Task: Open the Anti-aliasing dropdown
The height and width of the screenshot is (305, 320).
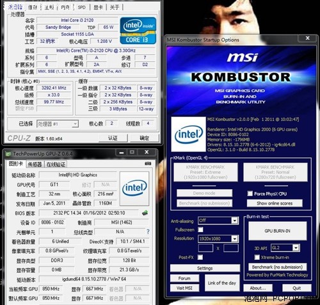Action: (x=235, y=221)
